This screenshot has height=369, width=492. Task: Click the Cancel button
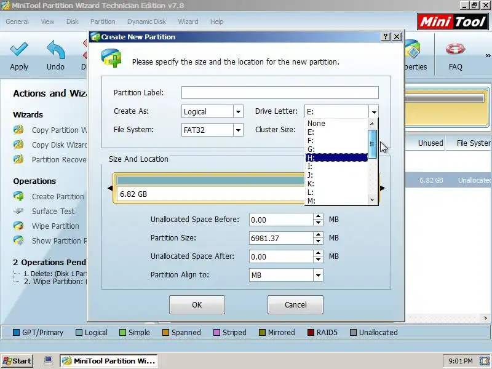(295, 304)
